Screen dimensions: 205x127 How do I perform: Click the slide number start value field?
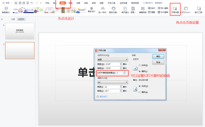(120, 73)
